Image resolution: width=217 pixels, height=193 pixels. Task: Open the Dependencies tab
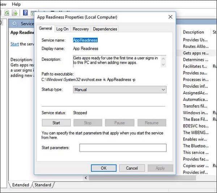coord(105,29)
